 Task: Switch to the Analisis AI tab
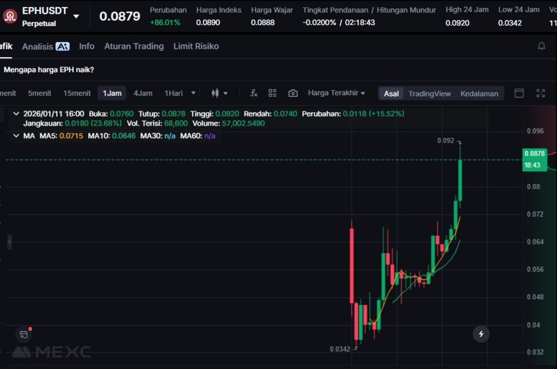(45, 46)
